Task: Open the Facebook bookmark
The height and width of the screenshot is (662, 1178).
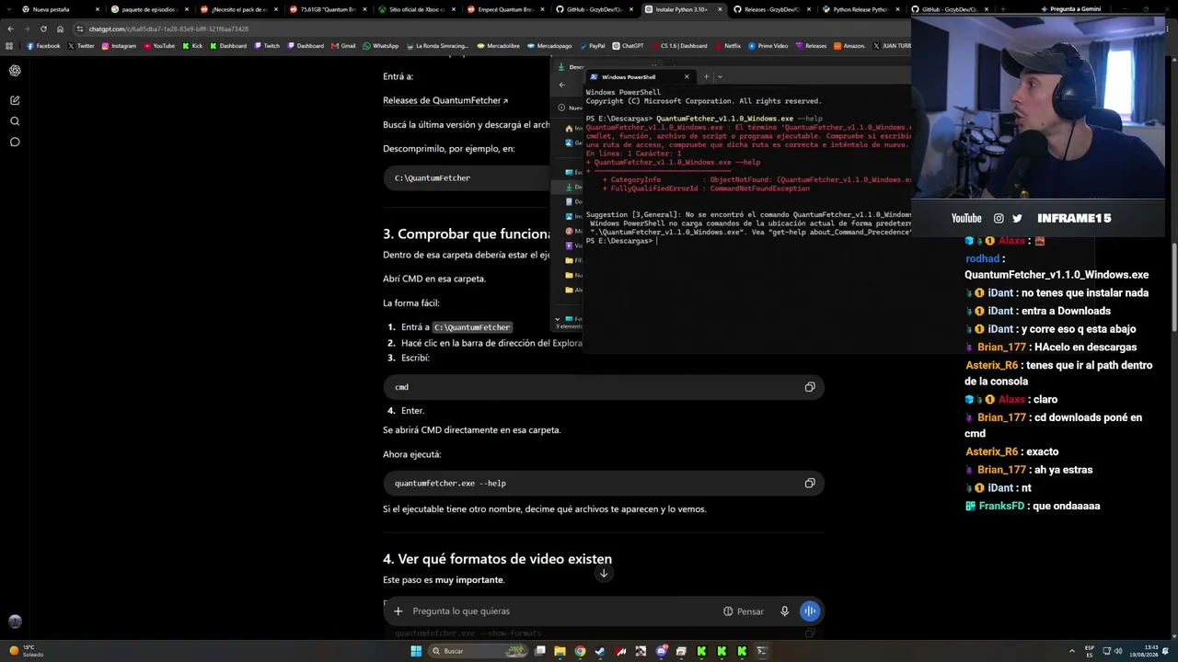Action: 43,45
